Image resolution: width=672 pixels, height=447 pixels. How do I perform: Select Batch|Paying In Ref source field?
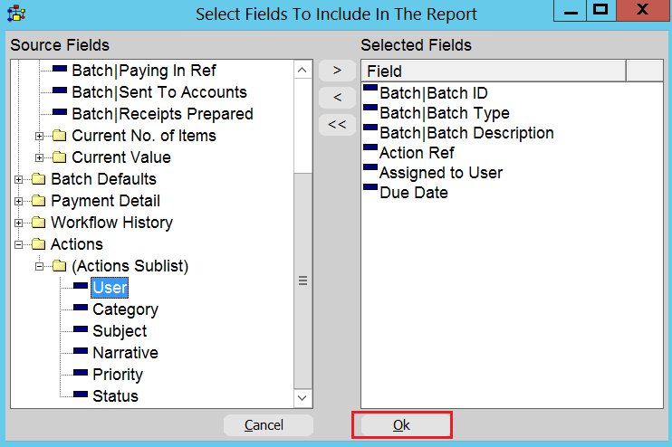pos(144,71)
